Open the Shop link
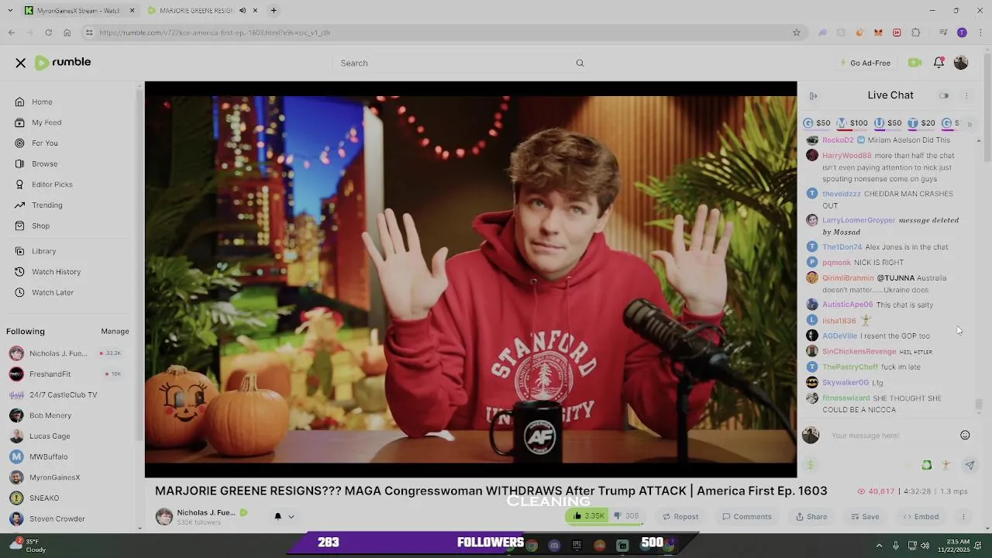Screen dimensions: 992x558 tap(40, 226)
